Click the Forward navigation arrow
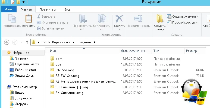The image size is (210, 108). tap(15, 42)
